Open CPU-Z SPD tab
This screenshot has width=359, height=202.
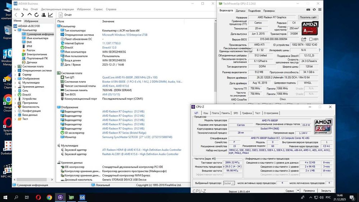click(236, 113)
